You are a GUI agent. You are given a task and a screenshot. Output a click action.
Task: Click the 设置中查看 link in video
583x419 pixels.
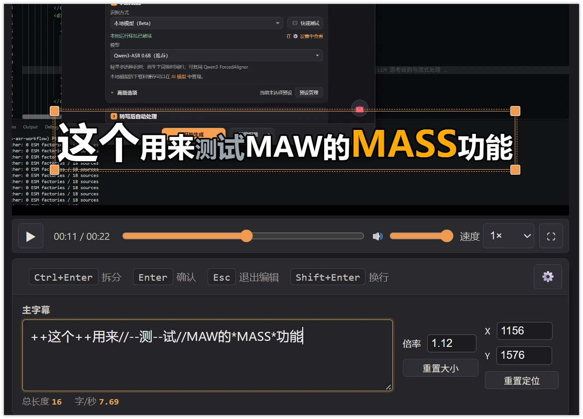(x=312, y=36)
